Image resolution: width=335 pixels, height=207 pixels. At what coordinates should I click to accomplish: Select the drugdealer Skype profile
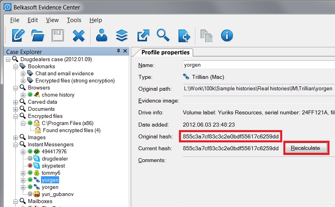tap(55, 159)
